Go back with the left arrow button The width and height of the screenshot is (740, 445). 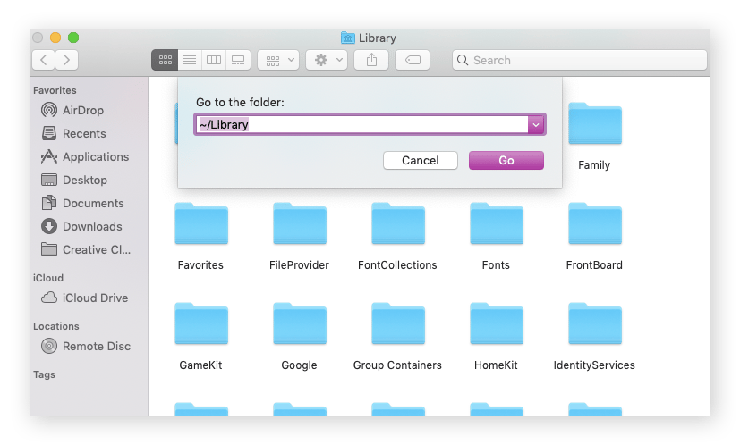pos(44,60)
